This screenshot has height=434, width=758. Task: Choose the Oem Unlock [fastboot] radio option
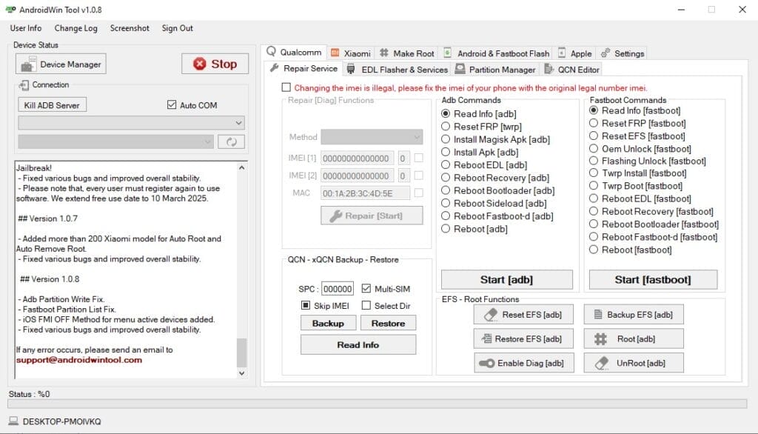pyautogui.click(x=594, y=148)
